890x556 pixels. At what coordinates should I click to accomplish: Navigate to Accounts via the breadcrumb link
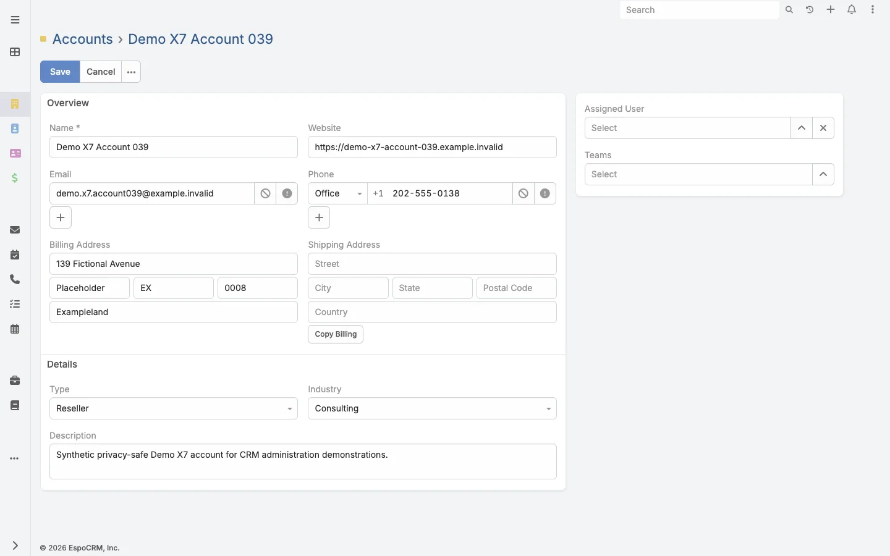point(83,39)
